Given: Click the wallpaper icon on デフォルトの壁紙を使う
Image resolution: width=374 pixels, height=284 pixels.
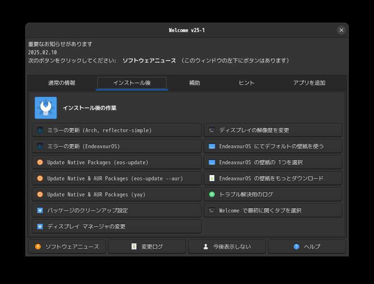Looking at the screenshot, I should point(212,146).
